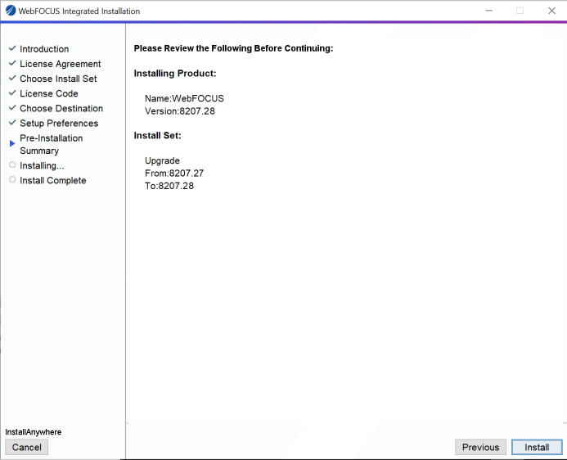Select the License Code step
Image resolution: width=567 pixels, height=460 pixels.
click(49, 93)
